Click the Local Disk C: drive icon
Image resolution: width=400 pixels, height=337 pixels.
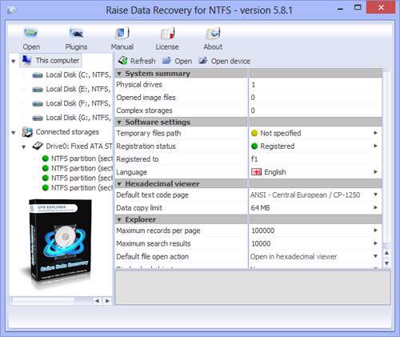coord(38,75)
